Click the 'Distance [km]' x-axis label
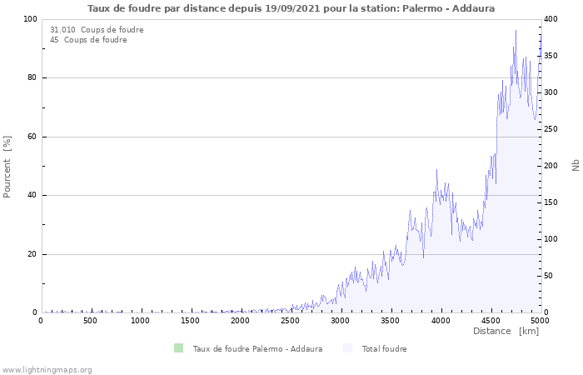This screenshot has height=375, width=583. 506,331
